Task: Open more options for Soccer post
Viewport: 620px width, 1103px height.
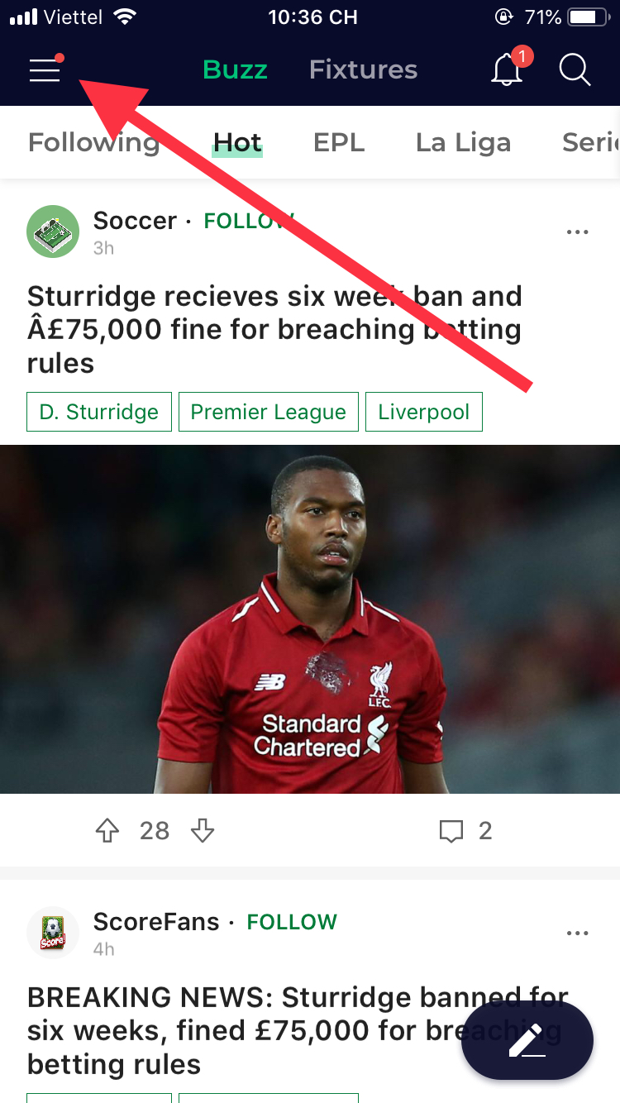Action: pos(578,232)
